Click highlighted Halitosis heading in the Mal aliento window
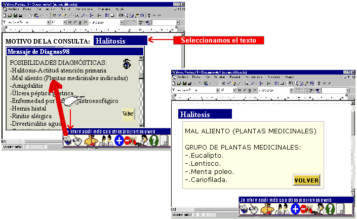Viewport: 357px width, 219px height. pyautogui.click(x=205, y=114)
